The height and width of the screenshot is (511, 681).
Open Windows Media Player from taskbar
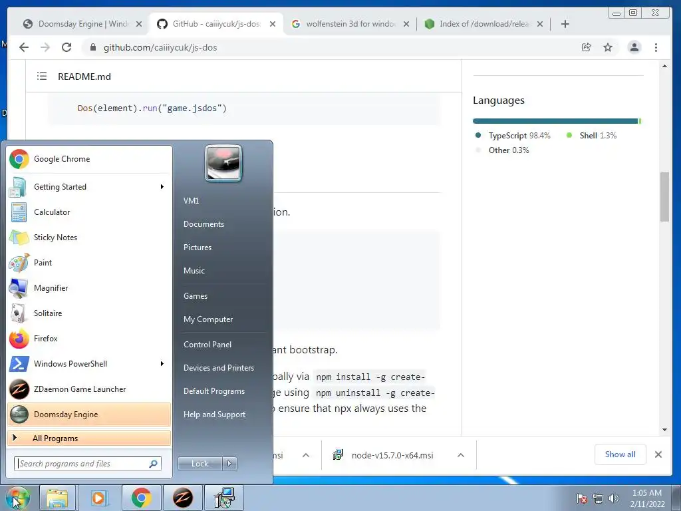pos(98,498)
